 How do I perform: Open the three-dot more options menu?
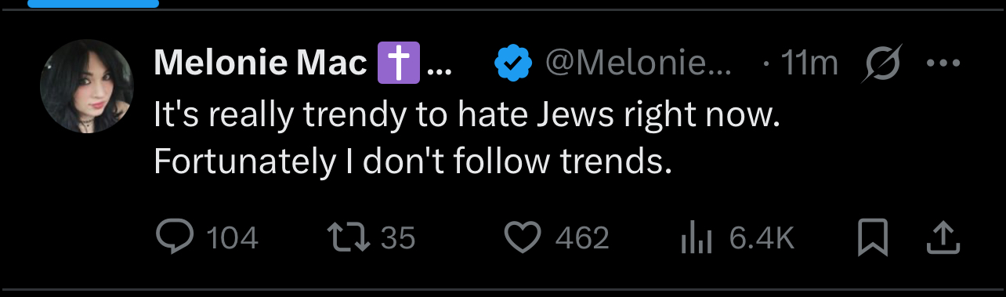943,63
